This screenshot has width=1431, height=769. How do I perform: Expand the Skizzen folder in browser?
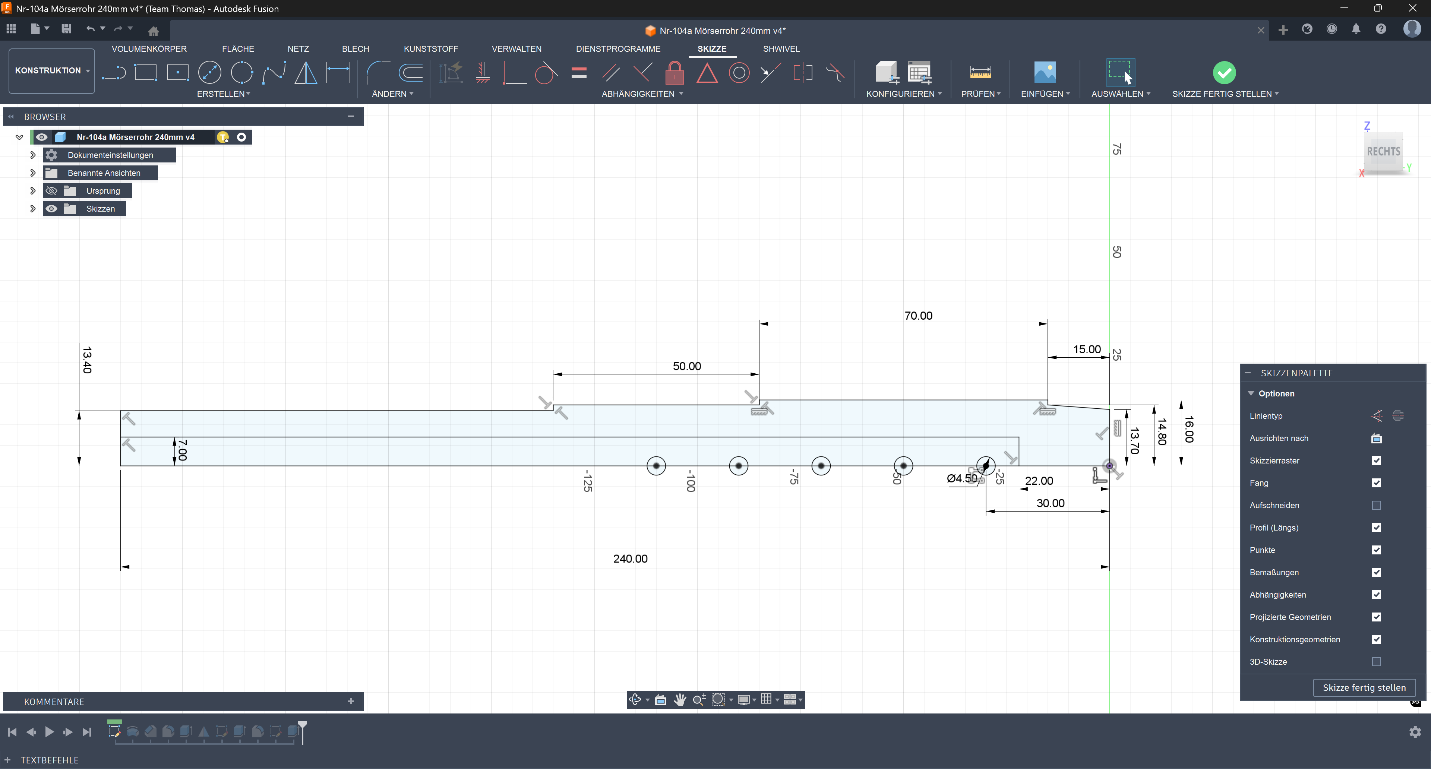[33, 209]
